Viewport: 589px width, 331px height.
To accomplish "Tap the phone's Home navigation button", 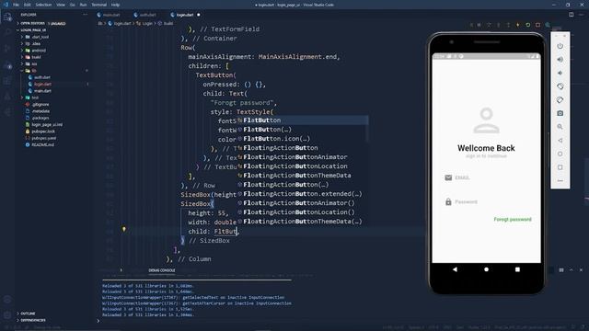I will pos(486,269).
